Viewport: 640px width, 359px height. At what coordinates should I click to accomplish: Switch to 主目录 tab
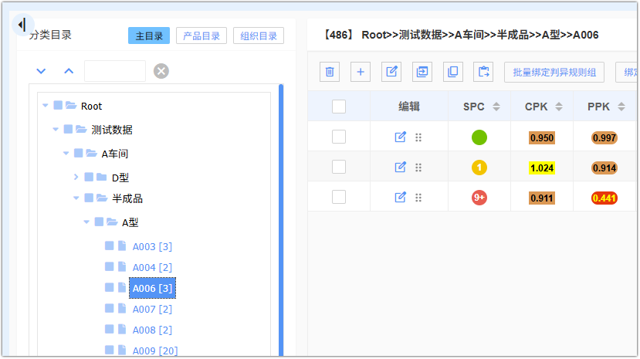pyautogui.click(x=149, y=36)
